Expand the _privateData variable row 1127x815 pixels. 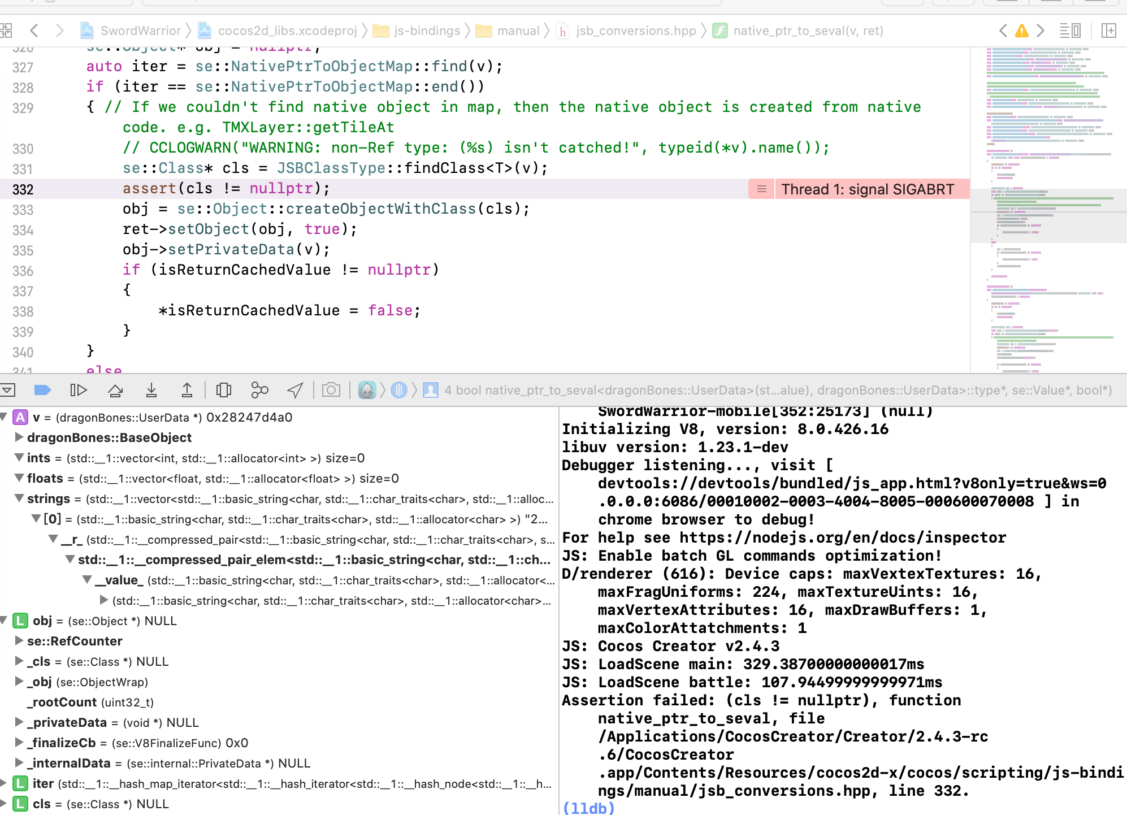pos(19,722)
